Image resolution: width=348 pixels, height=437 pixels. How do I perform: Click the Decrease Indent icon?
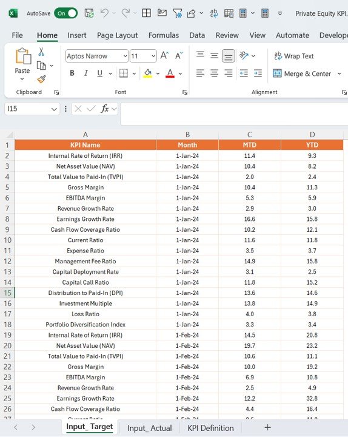244,73
